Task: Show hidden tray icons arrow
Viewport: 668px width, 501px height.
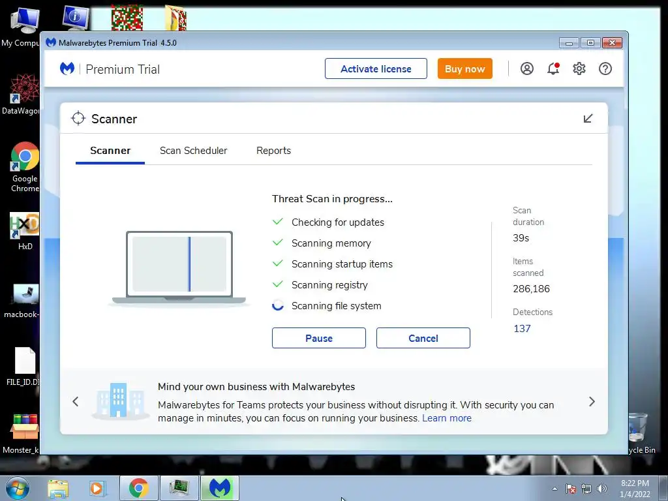Action: [554, 489]
